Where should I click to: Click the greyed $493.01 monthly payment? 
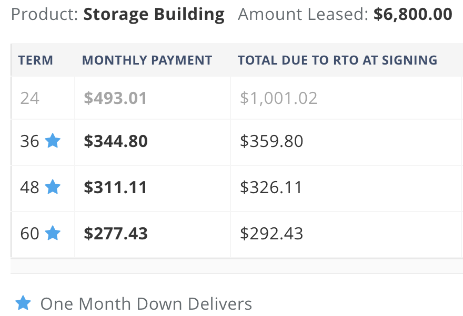[115, 98]
